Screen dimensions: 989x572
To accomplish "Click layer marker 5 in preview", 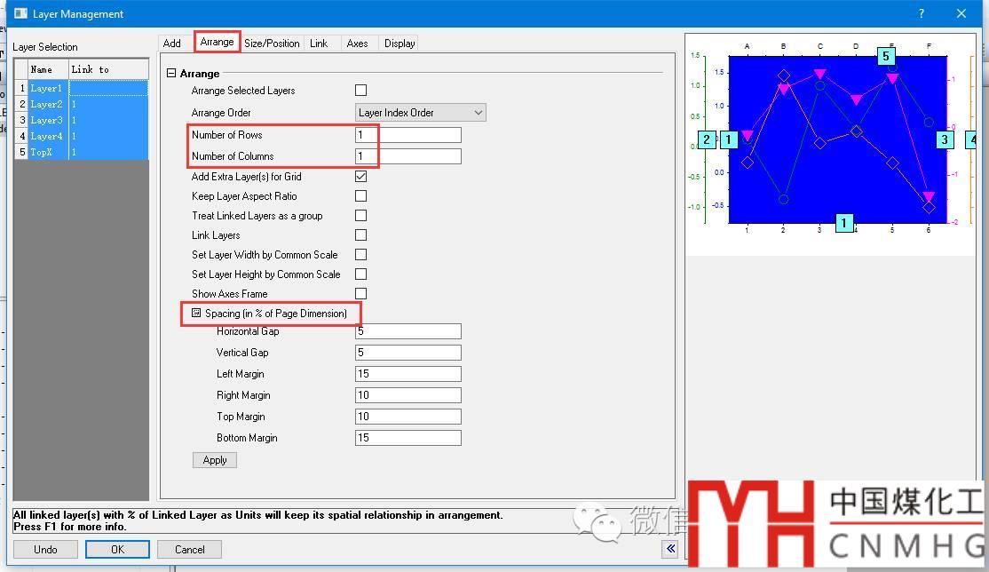I will click(x=885, y=56).
